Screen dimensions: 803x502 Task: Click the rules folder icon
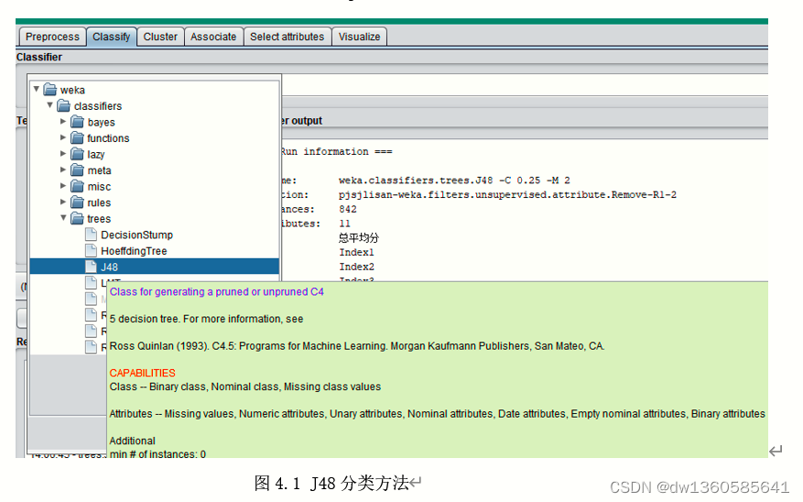[77, 202]
